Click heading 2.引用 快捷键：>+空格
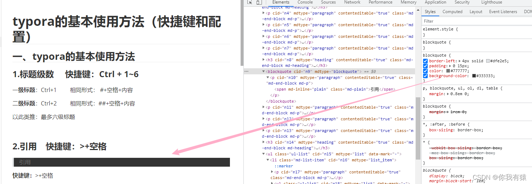 point(59,146)
